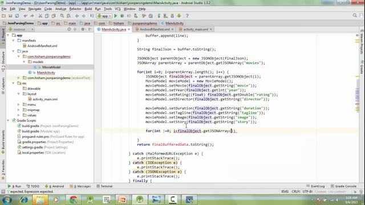This screenshot has width=365, height=205.
Task: Select MainActivity in project tree
Action: tap(46, 72)
